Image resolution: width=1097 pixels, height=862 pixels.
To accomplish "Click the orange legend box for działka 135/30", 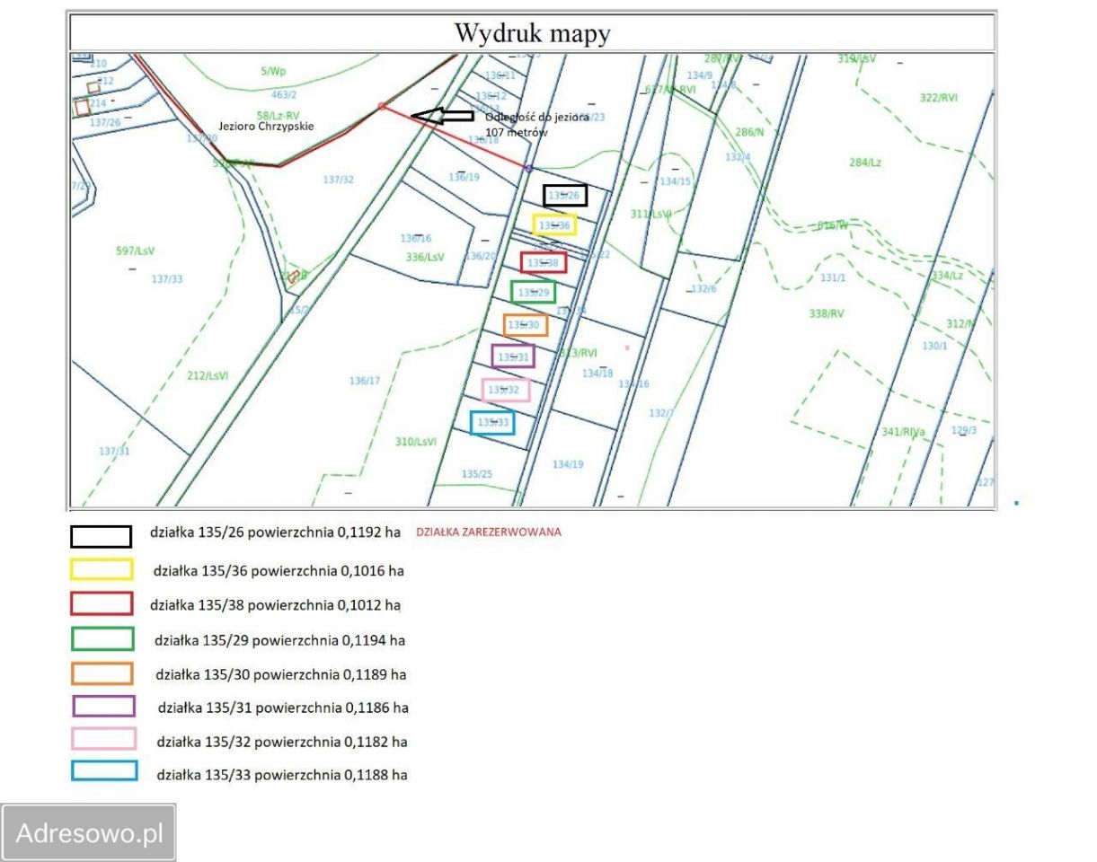I will tap(102, 673).
